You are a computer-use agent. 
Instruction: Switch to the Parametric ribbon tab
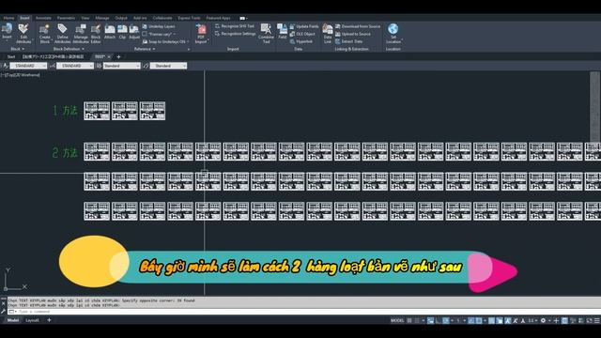click(67, 18)
